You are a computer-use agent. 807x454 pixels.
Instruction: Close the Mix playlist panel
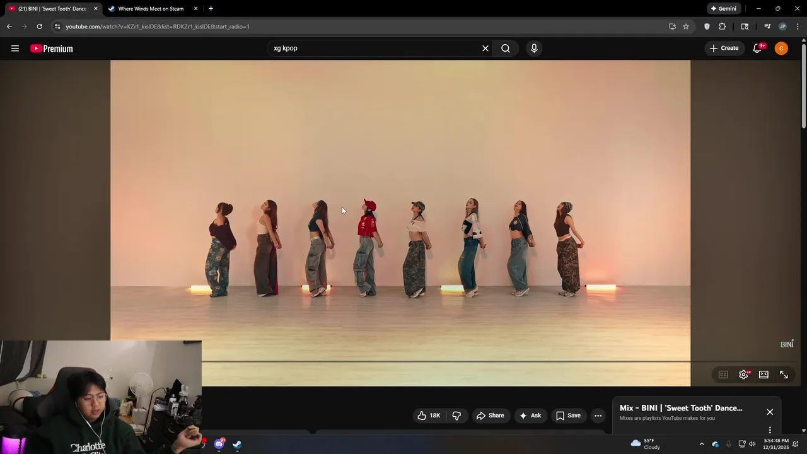point(770,412)
